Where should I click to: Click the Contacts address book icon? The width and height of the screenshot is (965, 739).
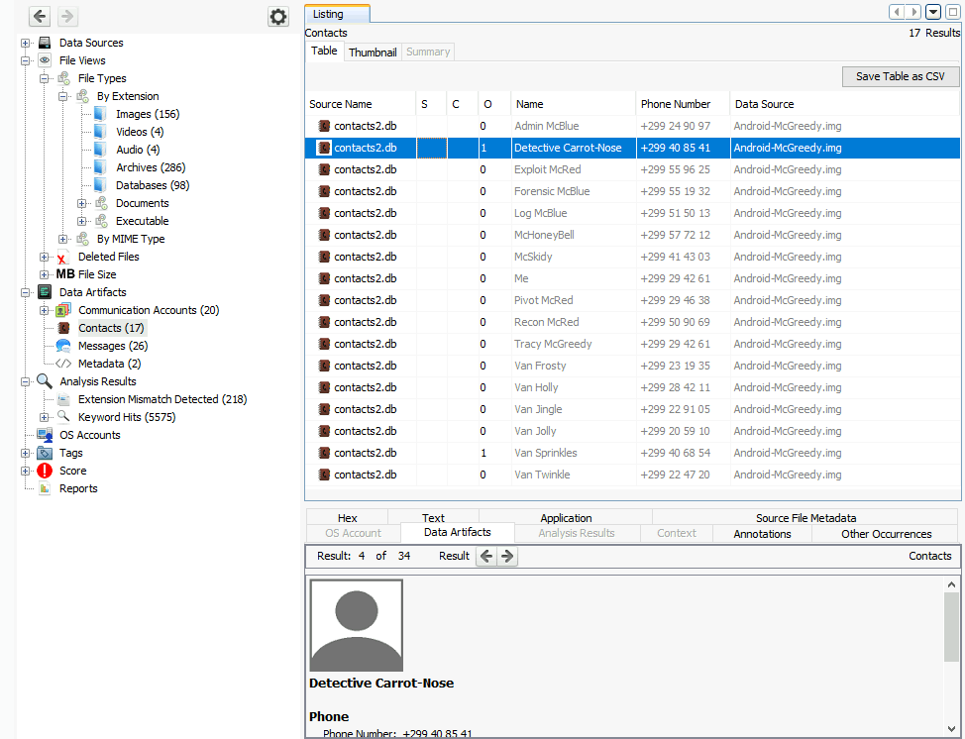(x=63, y=328)
